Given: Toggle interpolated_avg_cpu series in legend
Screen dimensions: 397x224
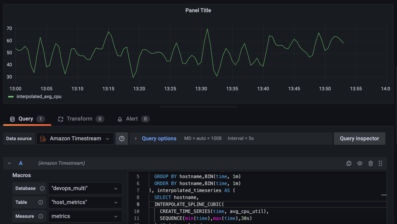Looking at the screenshot, I should tap(39, 97).
